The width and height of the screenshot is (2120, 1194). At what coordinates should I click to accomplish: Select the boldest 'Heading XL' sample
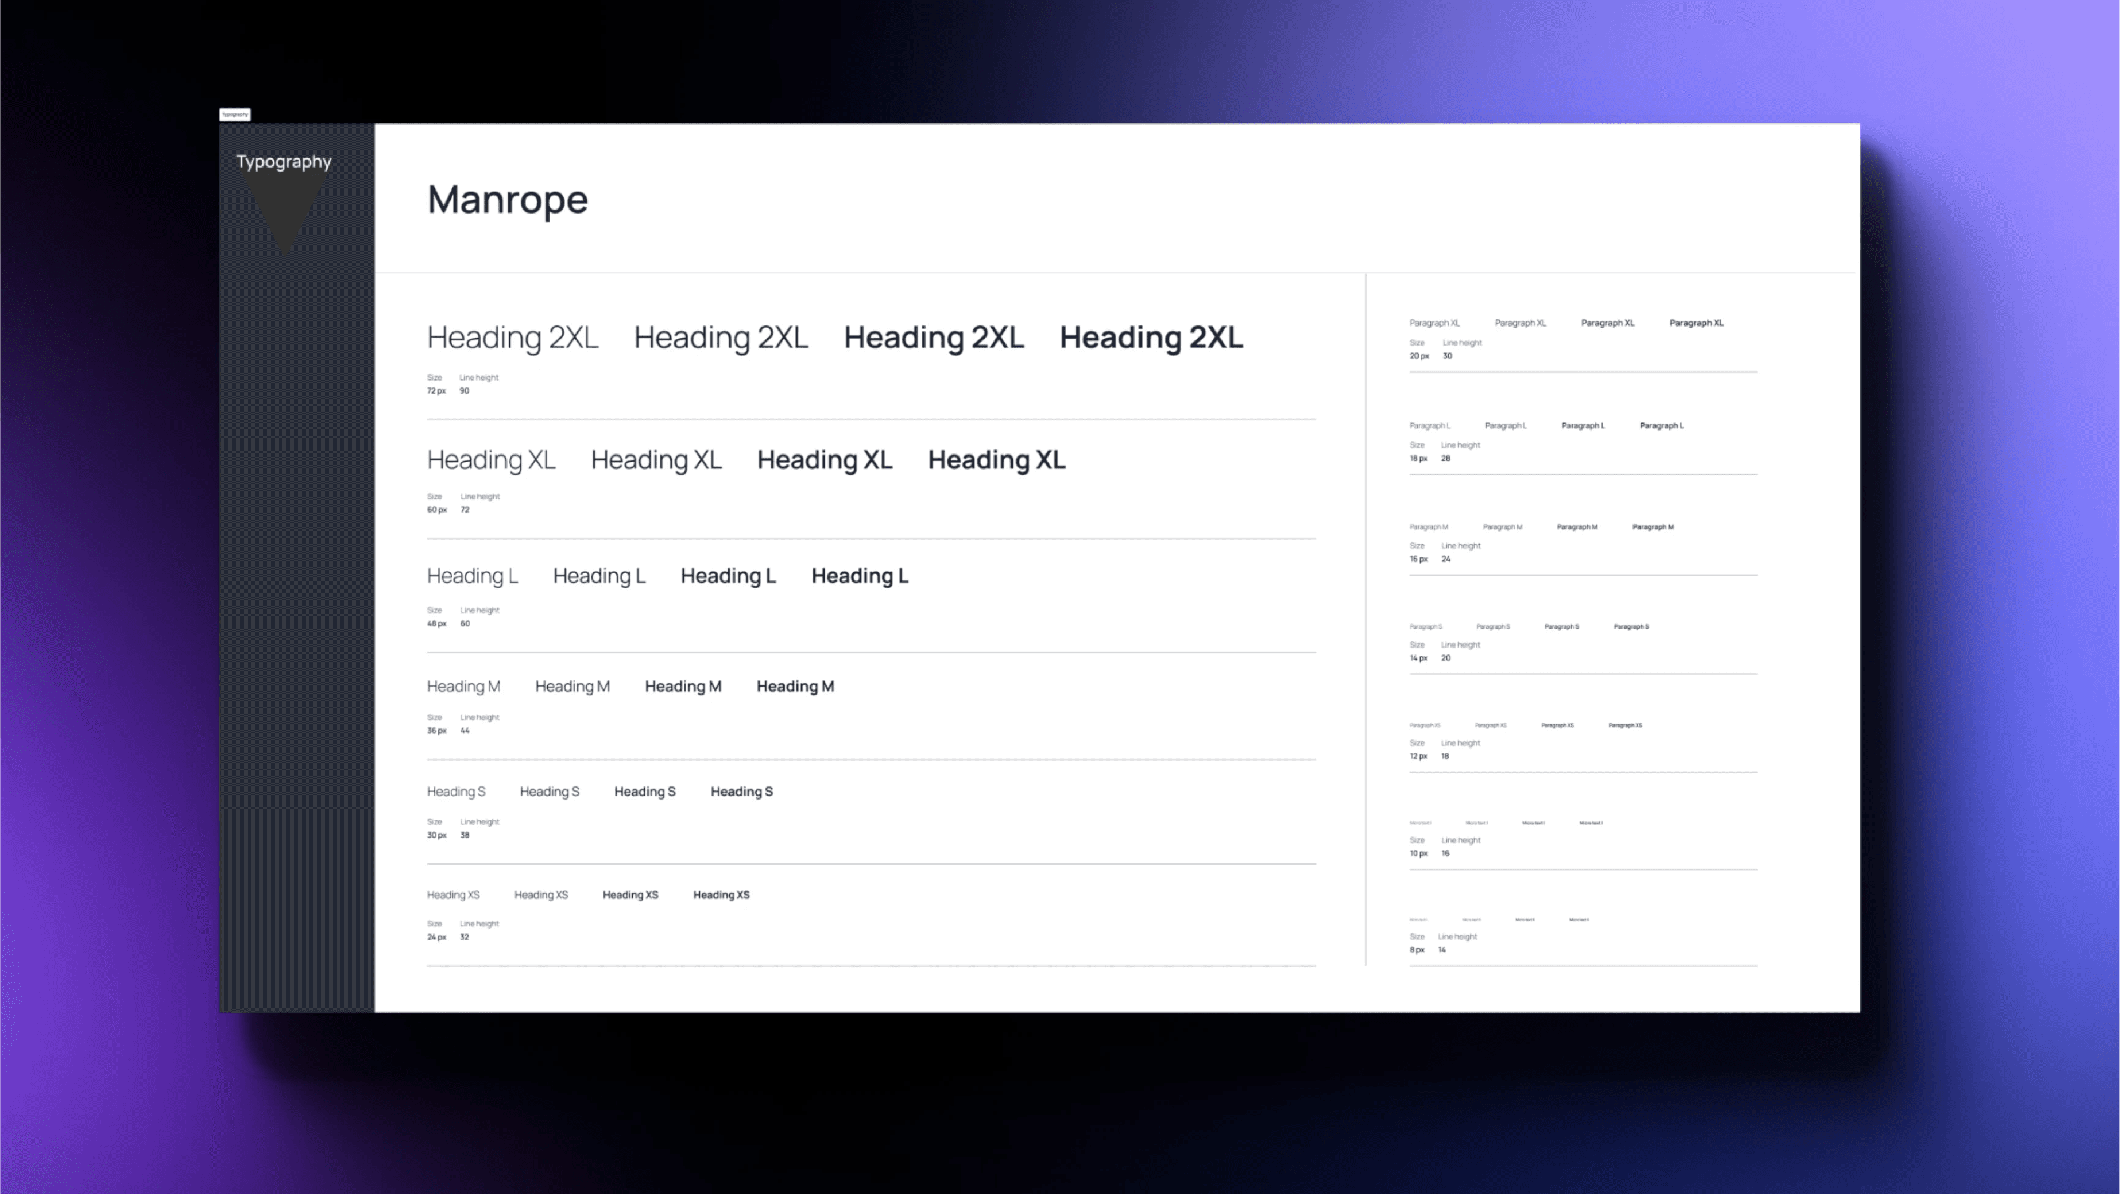[996, 460]
